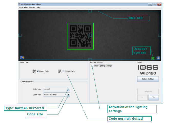Click the WID120 app icon in title bar

point(19,4)
